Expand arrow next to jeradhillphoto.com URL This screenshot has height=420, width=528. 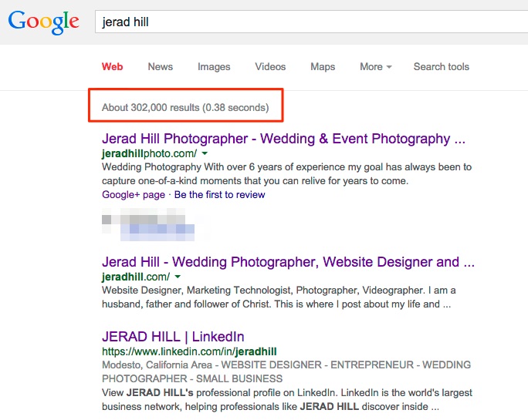[x=205, y=153]
